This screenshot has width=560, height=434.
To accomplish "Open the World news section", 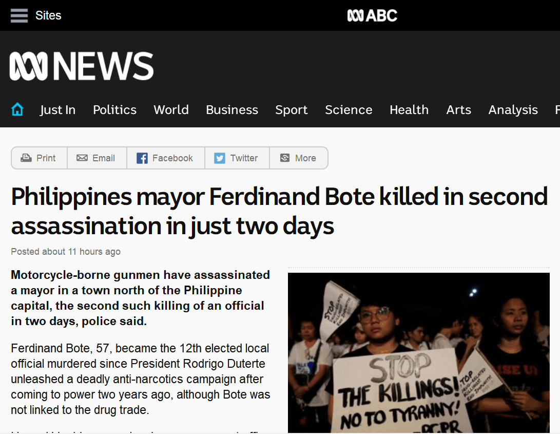I will pos(171,110).
